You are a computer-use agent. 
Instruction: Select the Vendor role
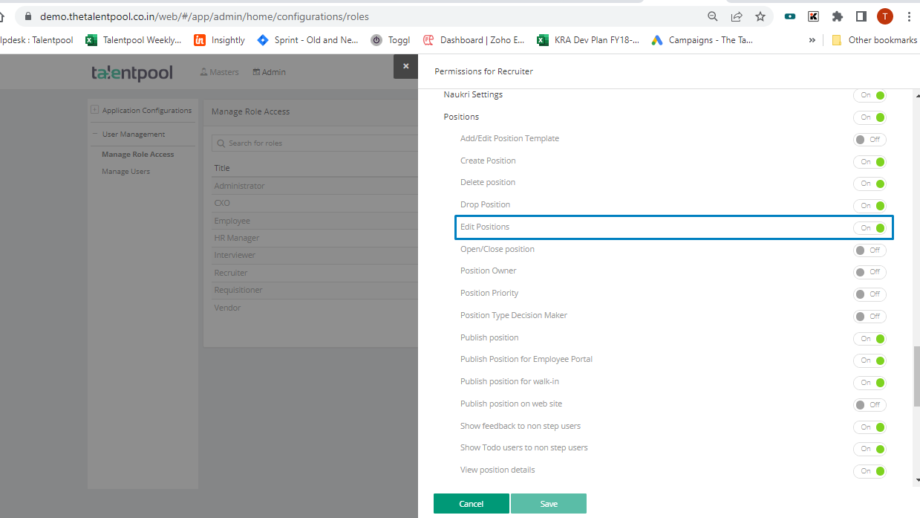point(227,308)
